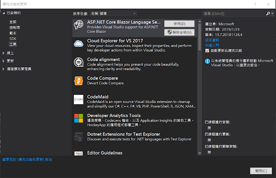Click the 版本: 15.7.20181126.4 version text
This screenshot has width=276, height=178.
pos(224,35)
